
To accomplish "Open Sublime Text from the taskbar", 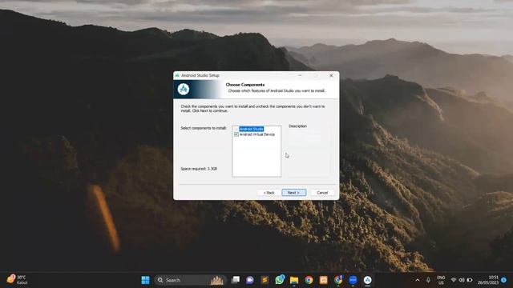I will (265, 280).
